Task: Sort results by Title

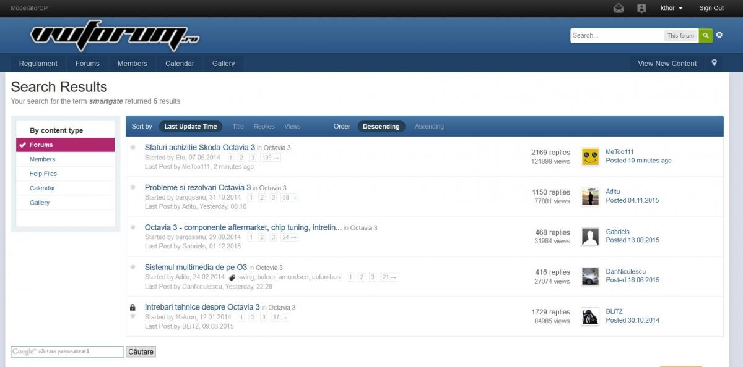Action: pos(238,126)
